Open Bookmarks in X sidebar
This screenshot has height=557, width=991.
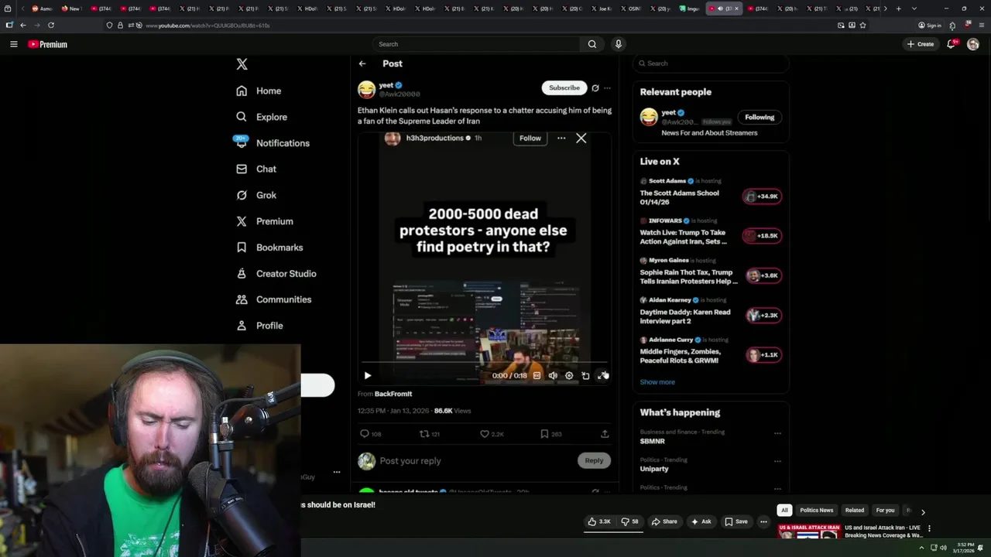click(x=269, y=248)
